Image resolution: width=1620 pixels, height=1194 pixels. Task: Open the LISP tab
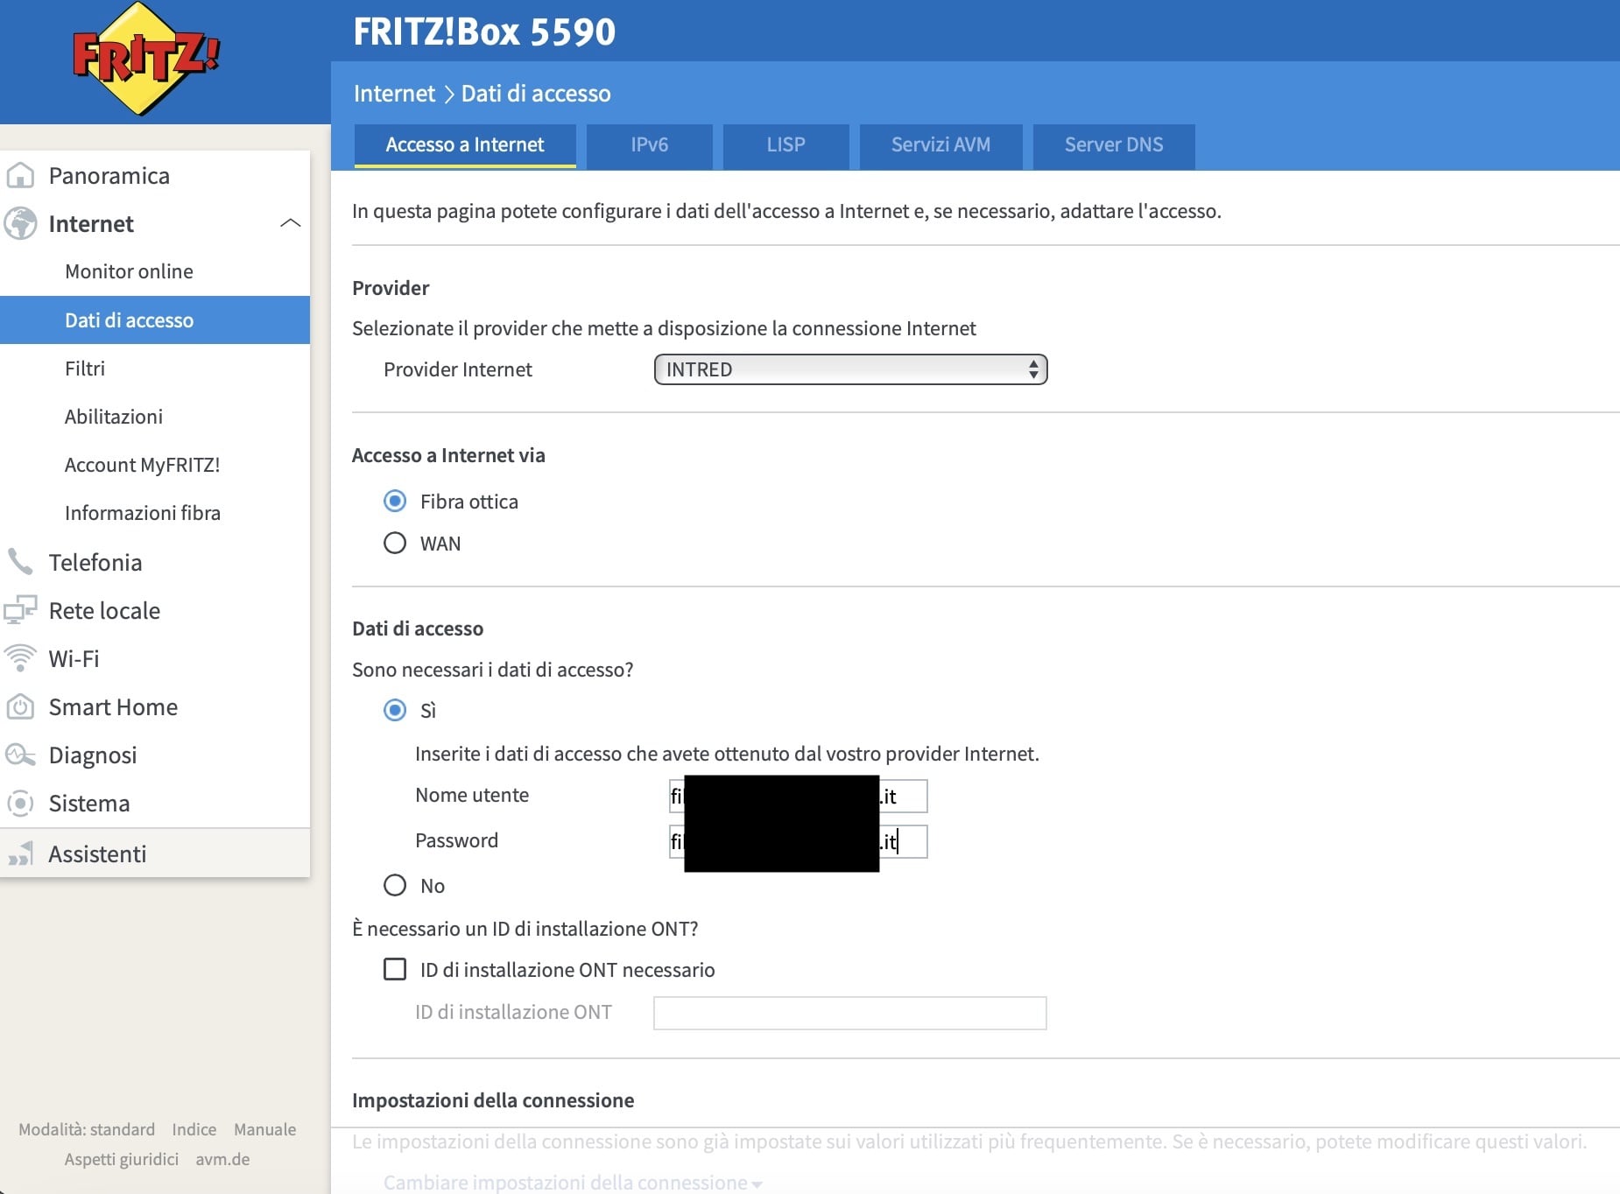[786, 145]
